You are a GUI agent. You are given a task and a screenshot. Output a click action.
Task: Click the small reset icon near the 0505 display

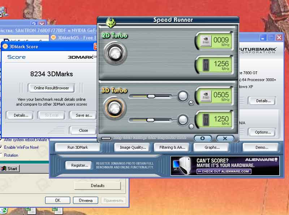tap(191, 103)
